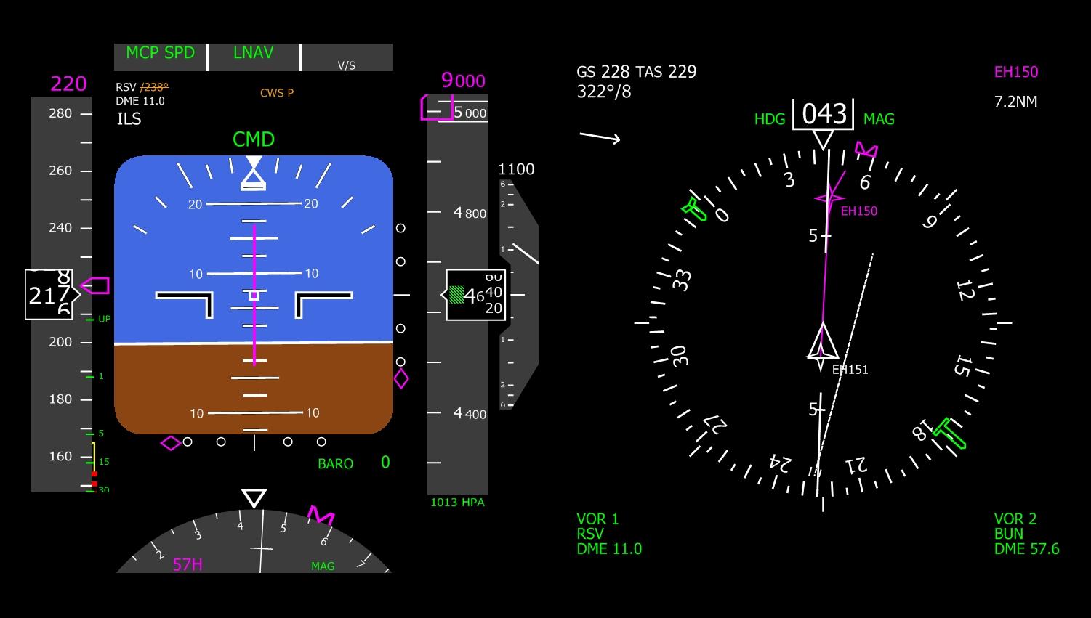The image size is (1091, 618).
Task: Click the LNAV roll mode annunciation
Action: pos(254,53)
